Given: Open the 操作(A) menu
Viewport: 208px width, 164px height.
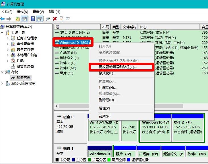Looking at the screenshot, I should tap(22, 12).
